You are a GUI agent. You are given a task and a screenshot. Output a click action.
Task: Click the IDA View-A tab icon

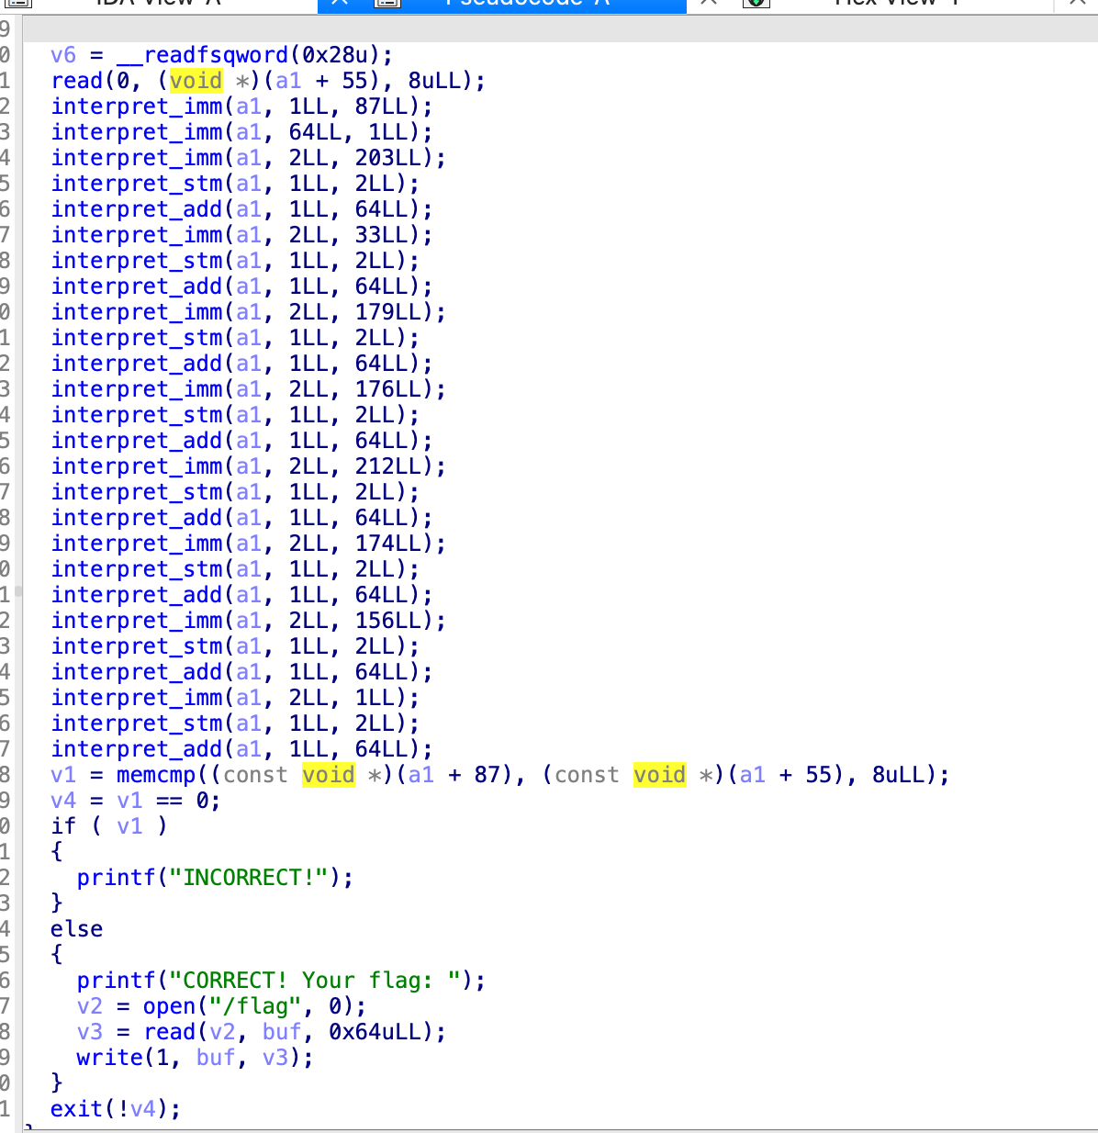tap(18, 3)
